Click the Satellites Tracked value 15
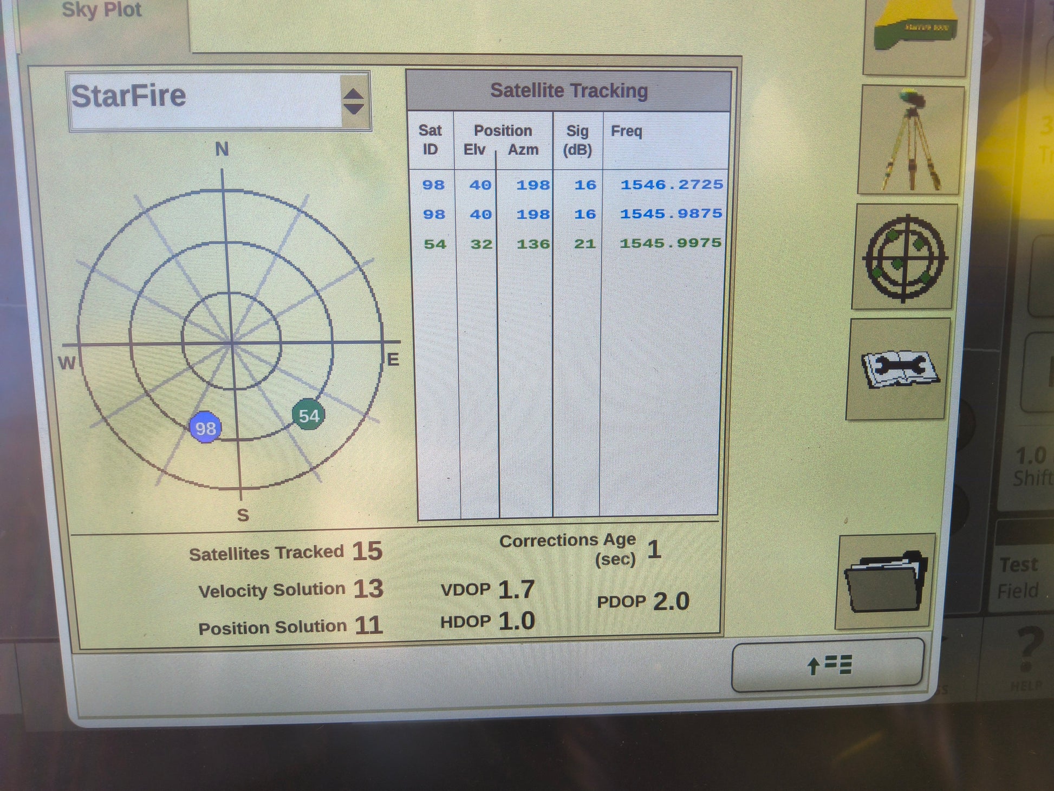This screenshot has height=791, width=1054. tap(367, 551)
